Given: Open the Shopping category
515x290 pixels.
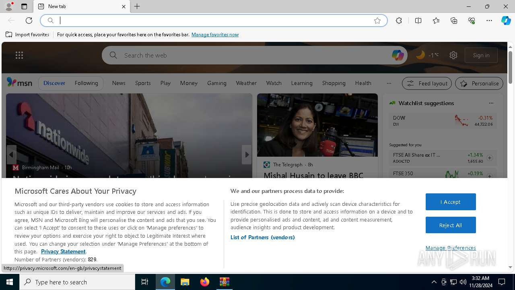Looking at the screenshot, I should 334,83.
